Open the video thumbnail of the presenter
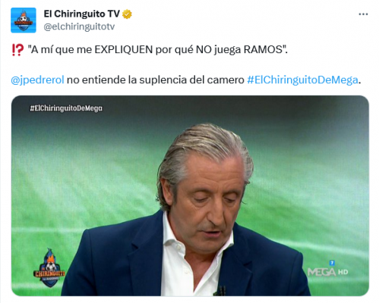 coord(190,195)
